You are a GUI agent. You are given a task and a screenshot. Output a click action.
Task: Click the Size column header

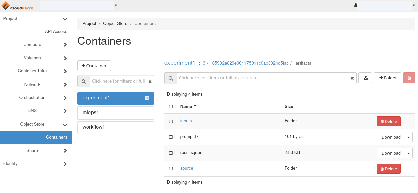289,106
